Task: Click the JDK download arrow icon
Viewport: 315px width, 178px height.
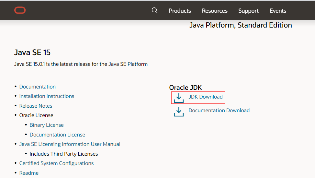Action: pos(179,98)
